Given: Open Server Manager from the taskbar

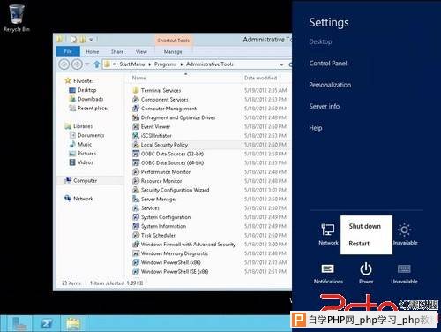Looking at the screenshot, I should coord(20,323).
